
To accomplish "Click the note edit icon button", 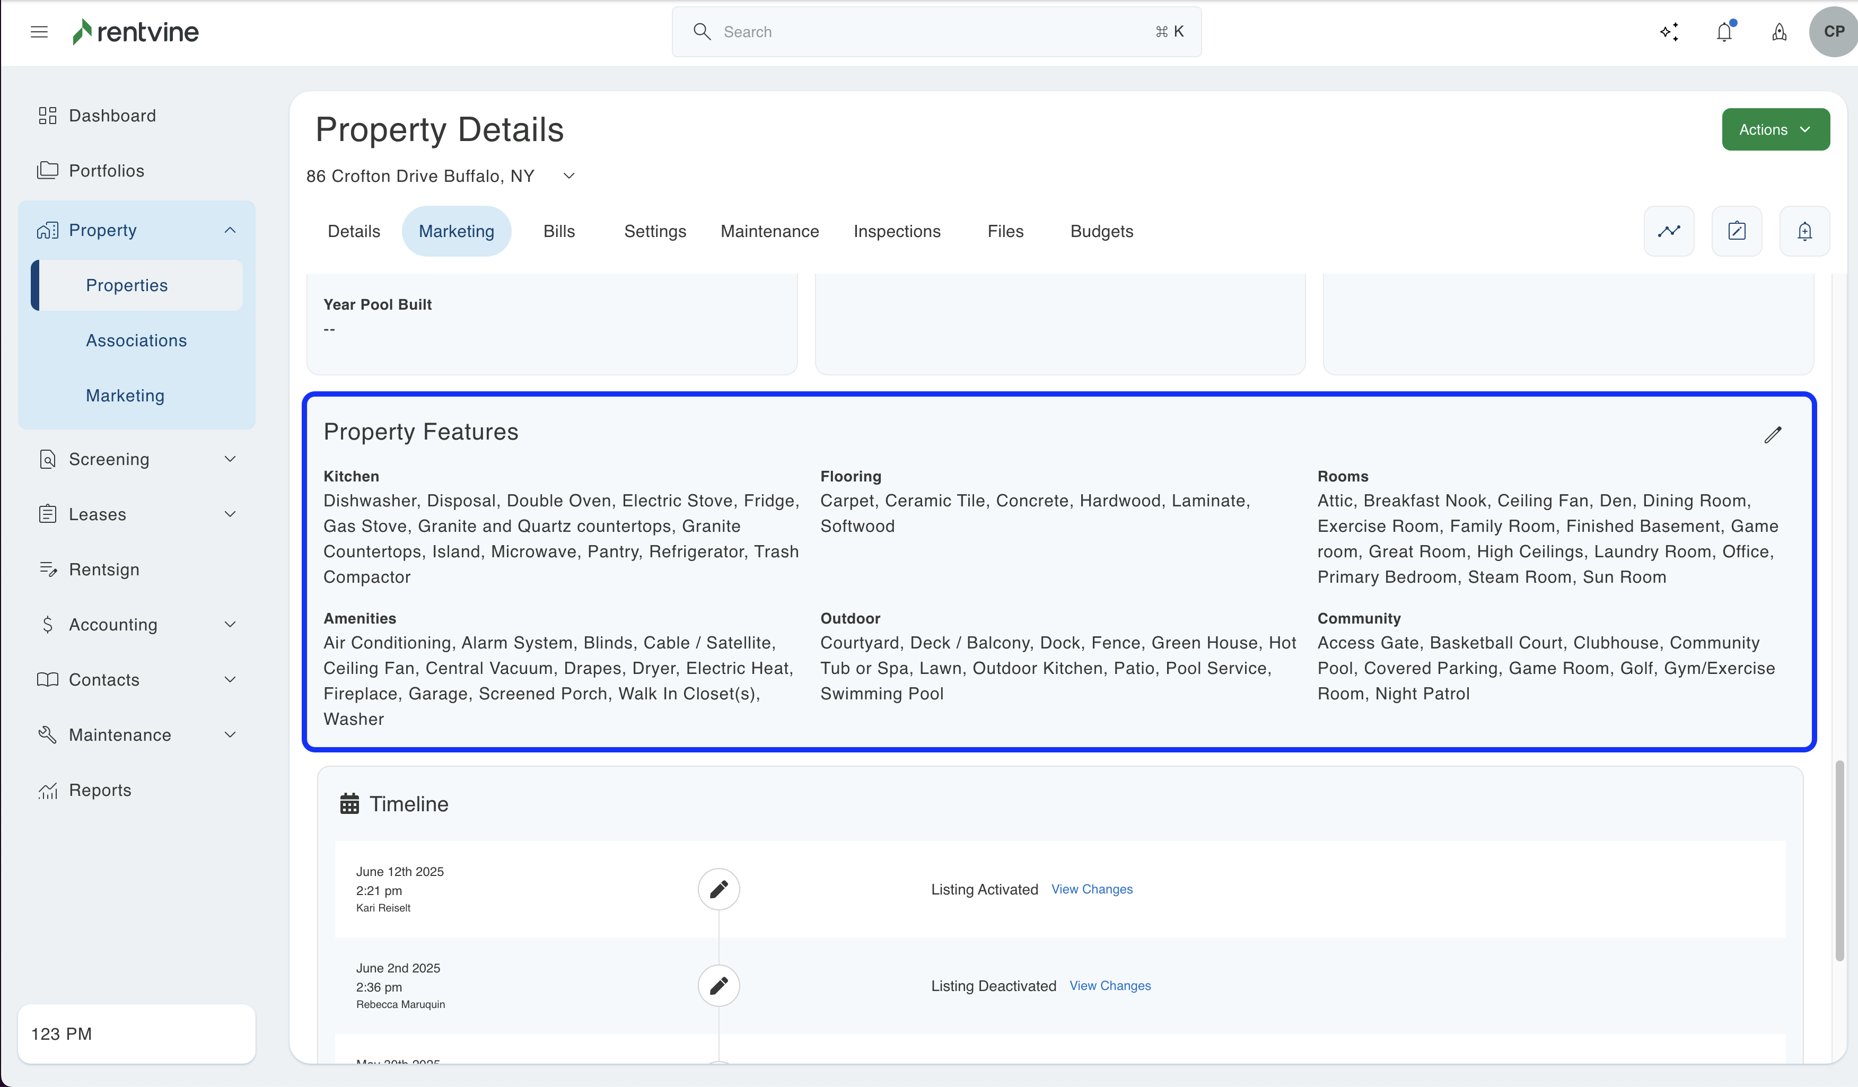I will click(1737, 231).
